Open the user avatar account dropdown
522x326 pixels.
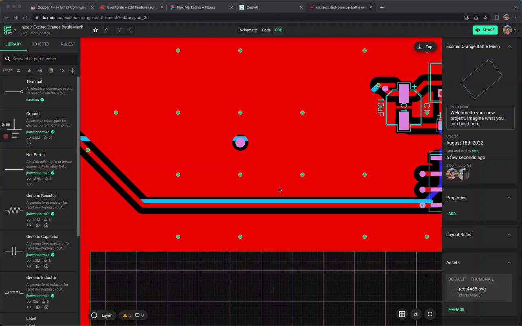coord(509,30)
